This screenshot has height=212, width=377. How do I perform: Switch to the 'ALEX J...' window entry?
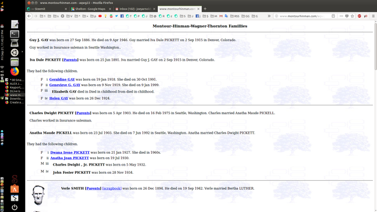click(15, 84)
